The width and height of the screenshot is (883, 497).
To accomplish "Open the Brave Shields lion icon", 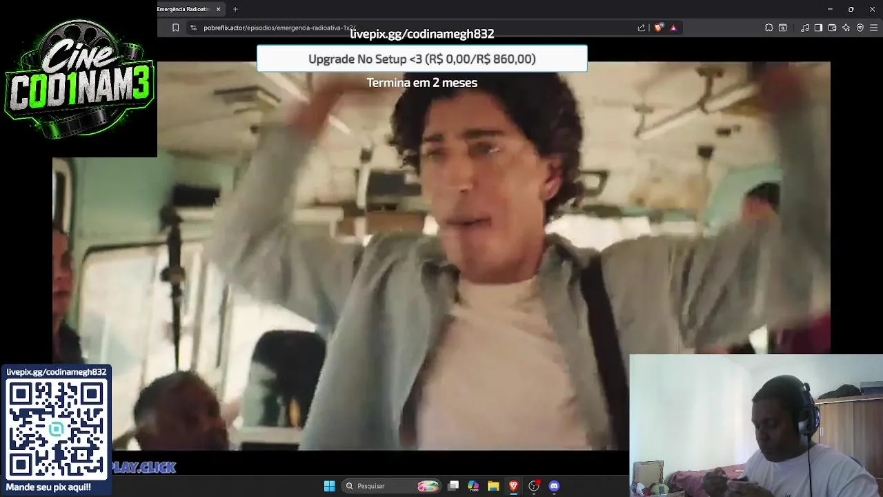I will tap(659, 28).
